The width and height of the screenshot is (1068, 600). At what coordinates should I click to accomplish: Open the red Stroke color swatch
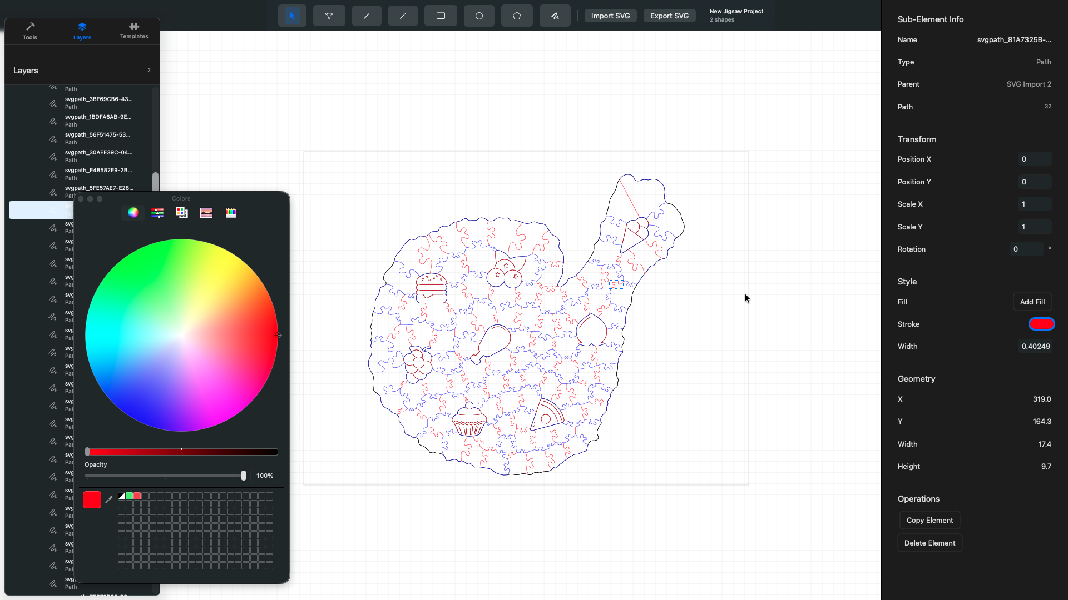[1041, 324]
